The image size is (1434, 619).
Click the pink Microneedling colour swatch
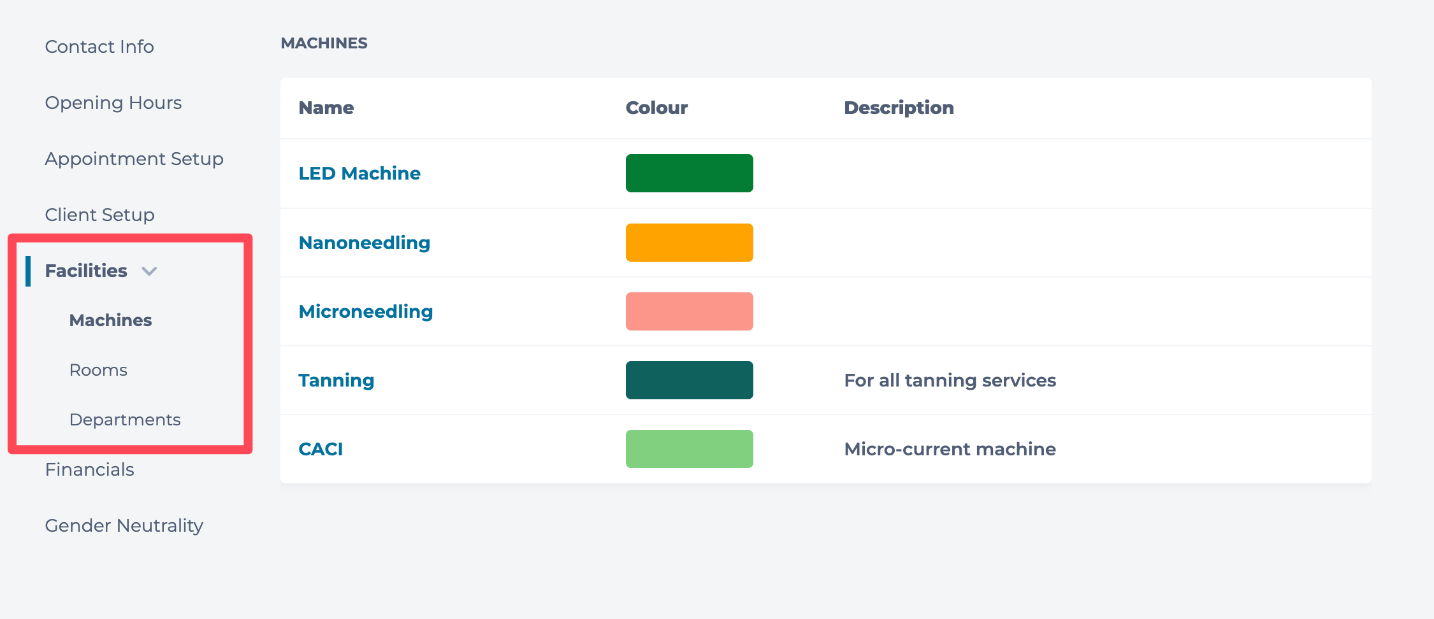[689, 311]
